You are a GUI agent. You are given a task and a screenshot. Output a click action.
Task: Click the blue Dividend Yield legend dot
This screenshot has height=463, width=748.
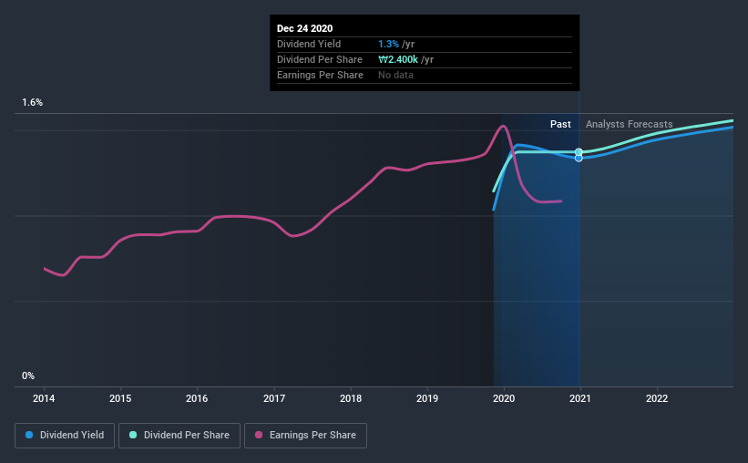[x=29, y=435]
